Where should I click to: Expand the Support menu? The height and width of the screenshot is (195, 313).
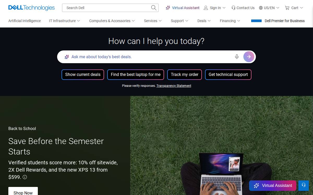coord(179,21)
